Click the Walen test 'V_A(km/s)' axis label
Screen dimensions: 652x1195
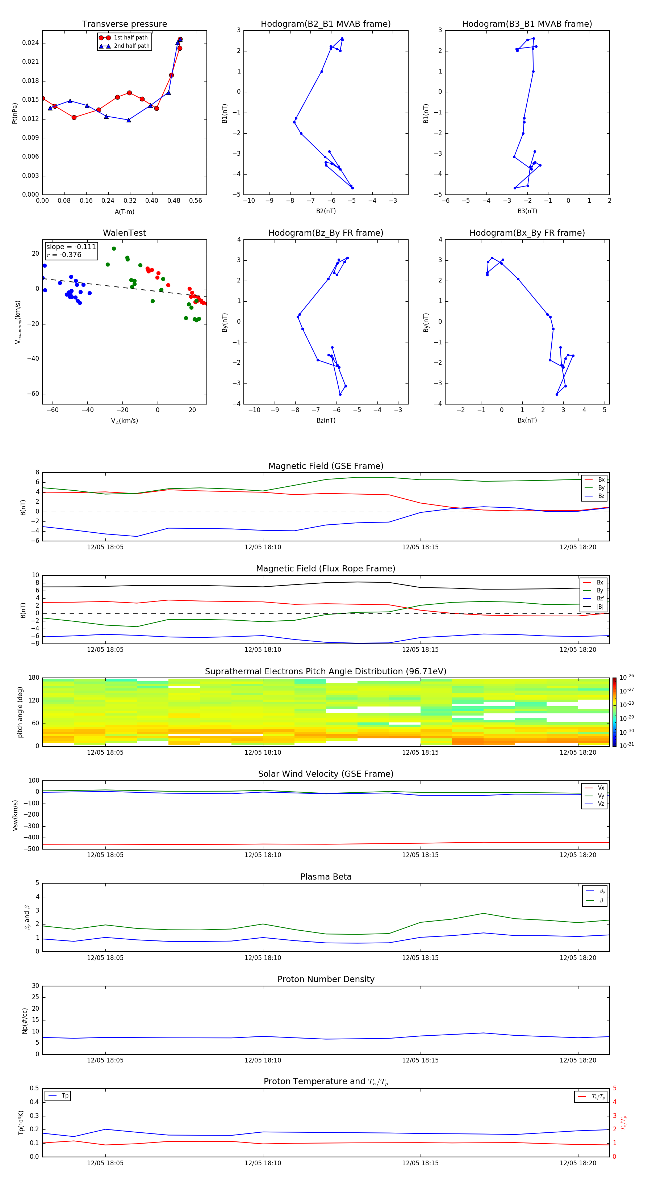coord(124,421)
